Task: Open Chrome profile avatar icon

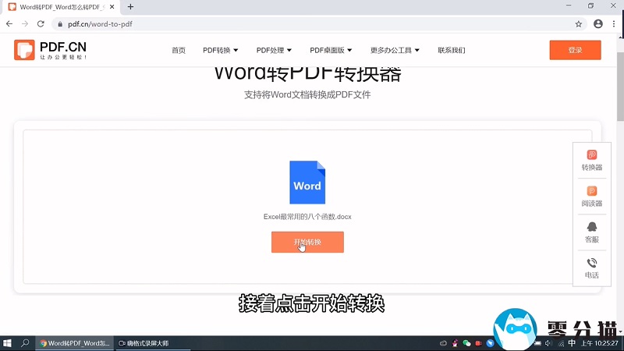Action: click(x=598, y=24)
